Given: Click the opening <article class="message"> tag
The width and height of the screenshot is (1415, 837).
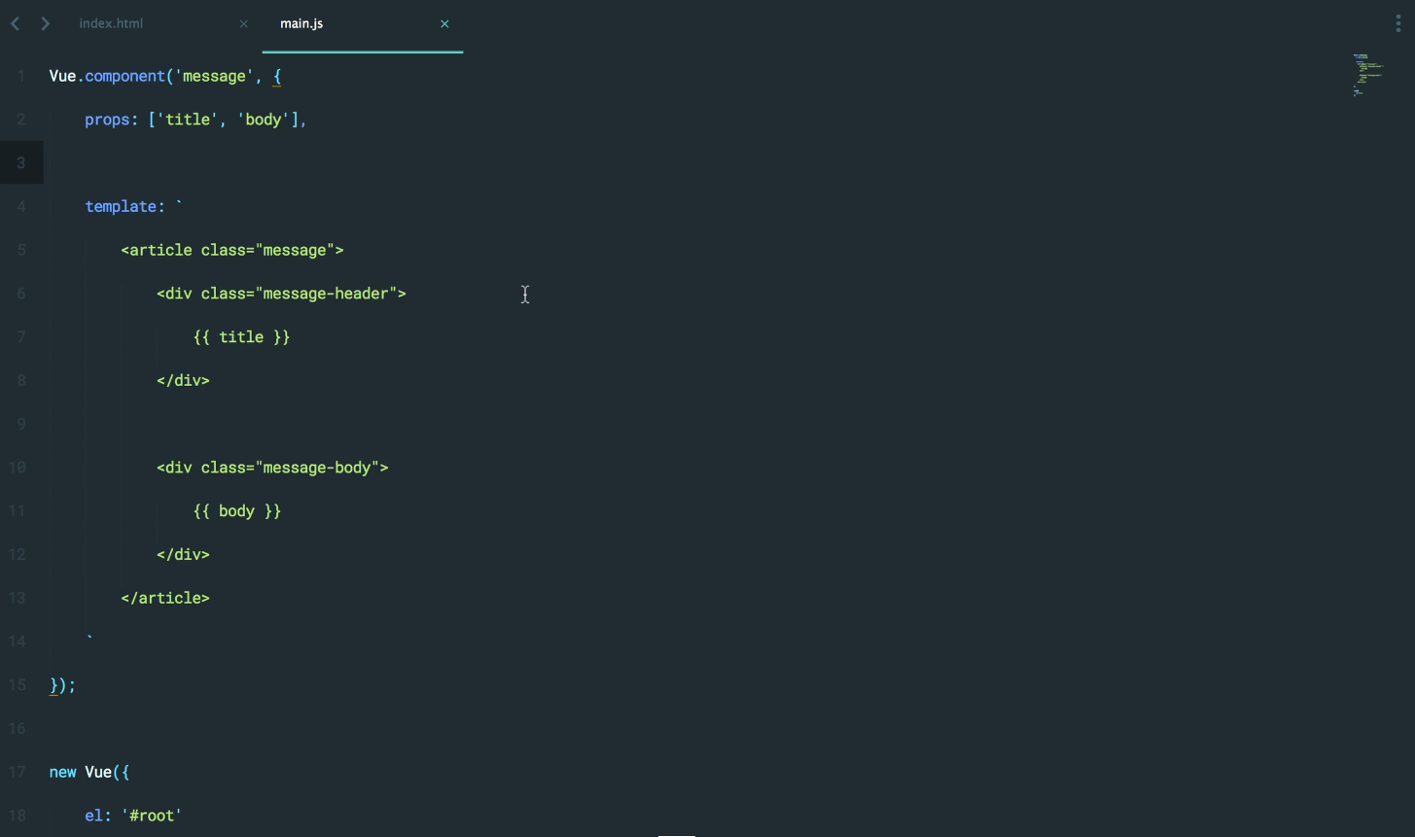Looking at the screenshot, I should 232,250.
